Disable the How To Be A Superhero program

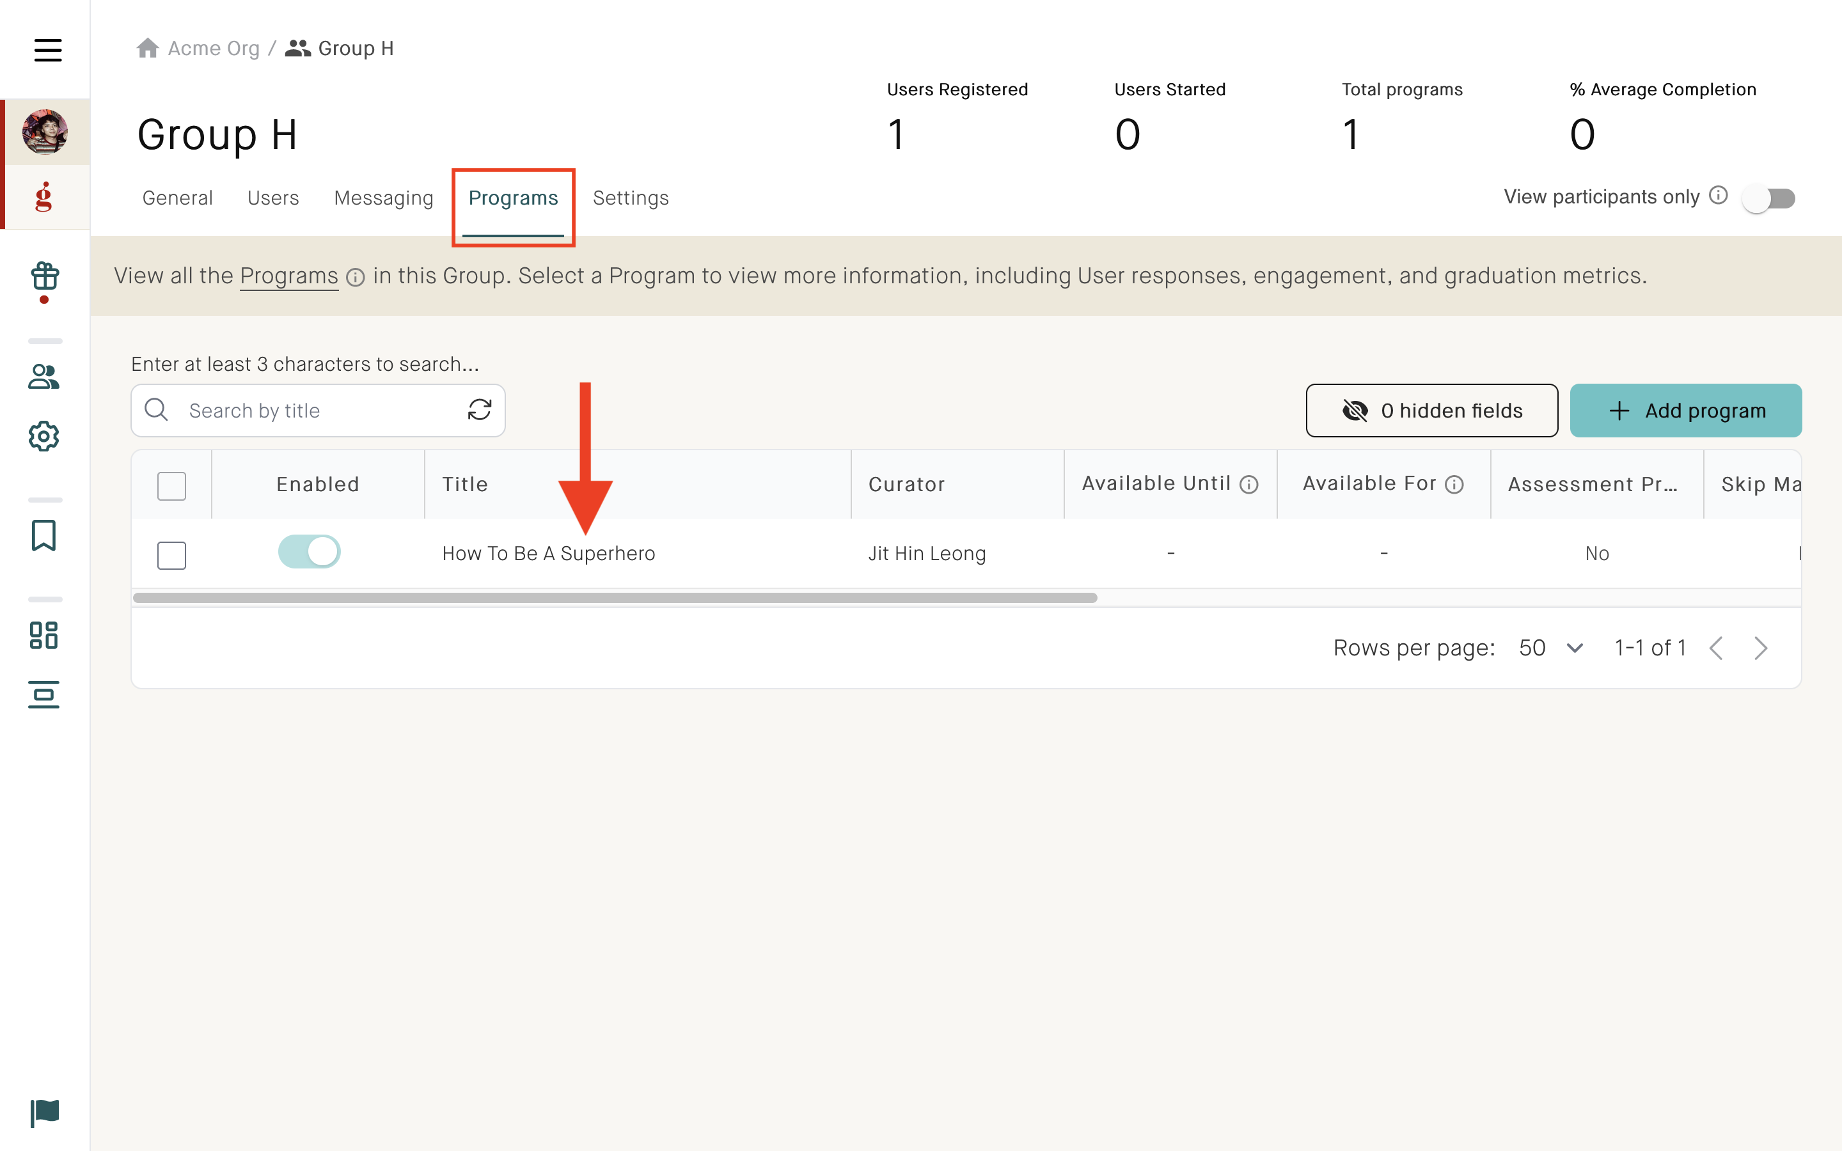[308, 552]
